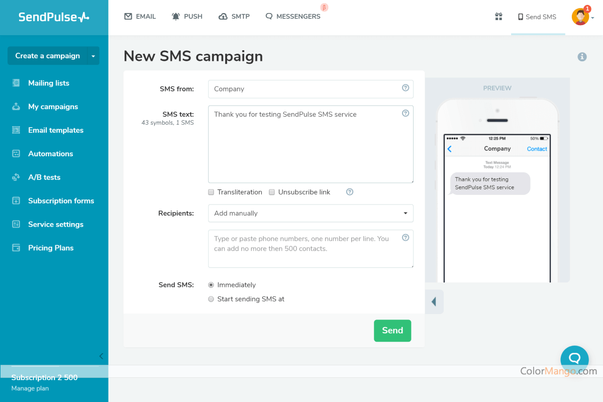Click the help icon next to SMS text
The width and height of the screenshot is (603, 402).
coord(406,113)
